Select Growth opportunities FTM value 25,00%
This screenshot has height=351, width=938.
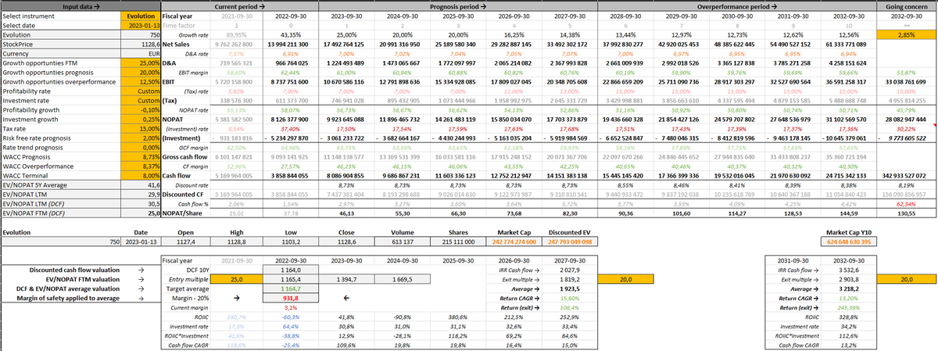coord(141,62)
